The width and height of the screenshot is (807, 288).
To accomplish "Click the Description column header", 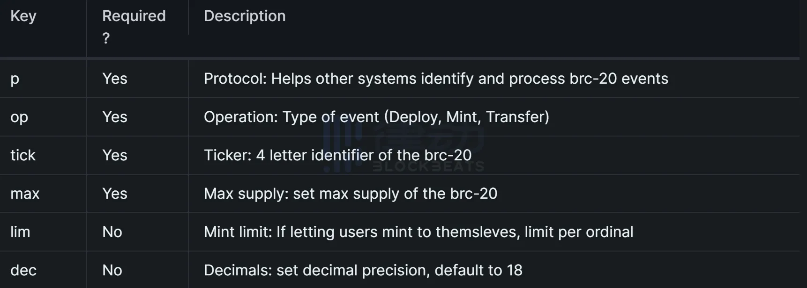I will 245,16.
